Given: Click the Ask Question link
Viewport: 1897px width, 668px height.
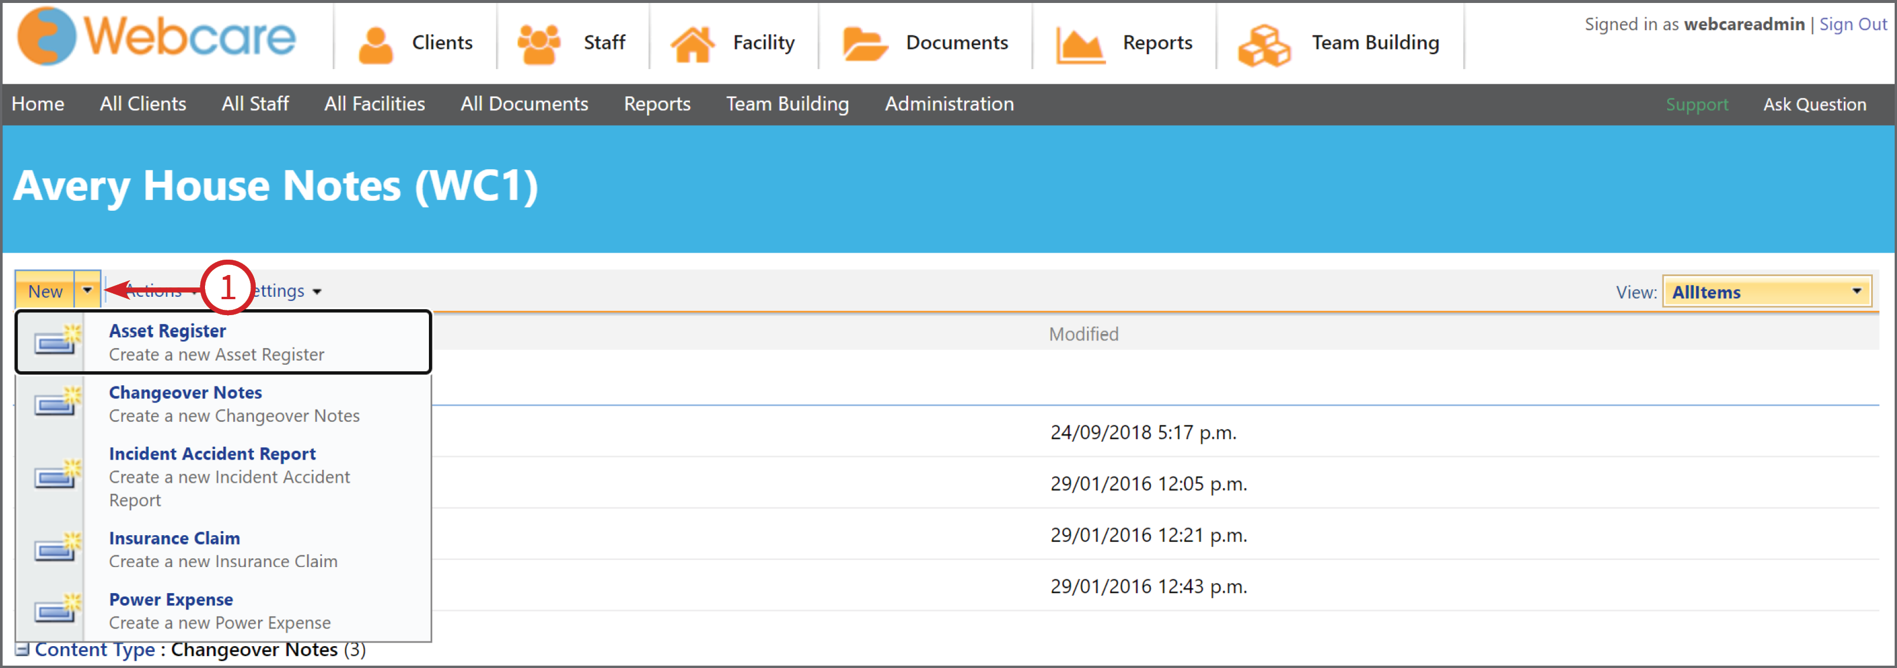Looking at the screenshot, I should (x=1814, y=104).
